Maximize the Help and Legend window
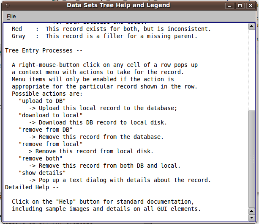 tap(240, 6)
